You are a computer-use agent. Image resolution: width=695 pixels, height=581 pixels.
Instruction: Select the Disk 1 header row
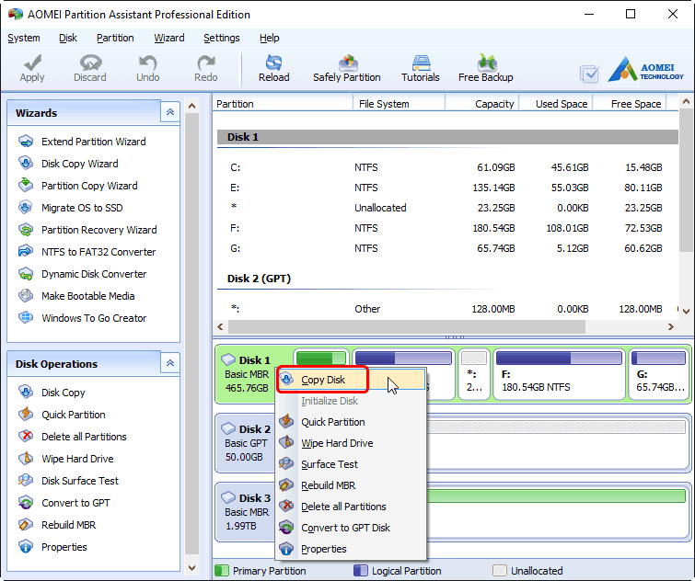pyautogui.click(x=447, y=137)
